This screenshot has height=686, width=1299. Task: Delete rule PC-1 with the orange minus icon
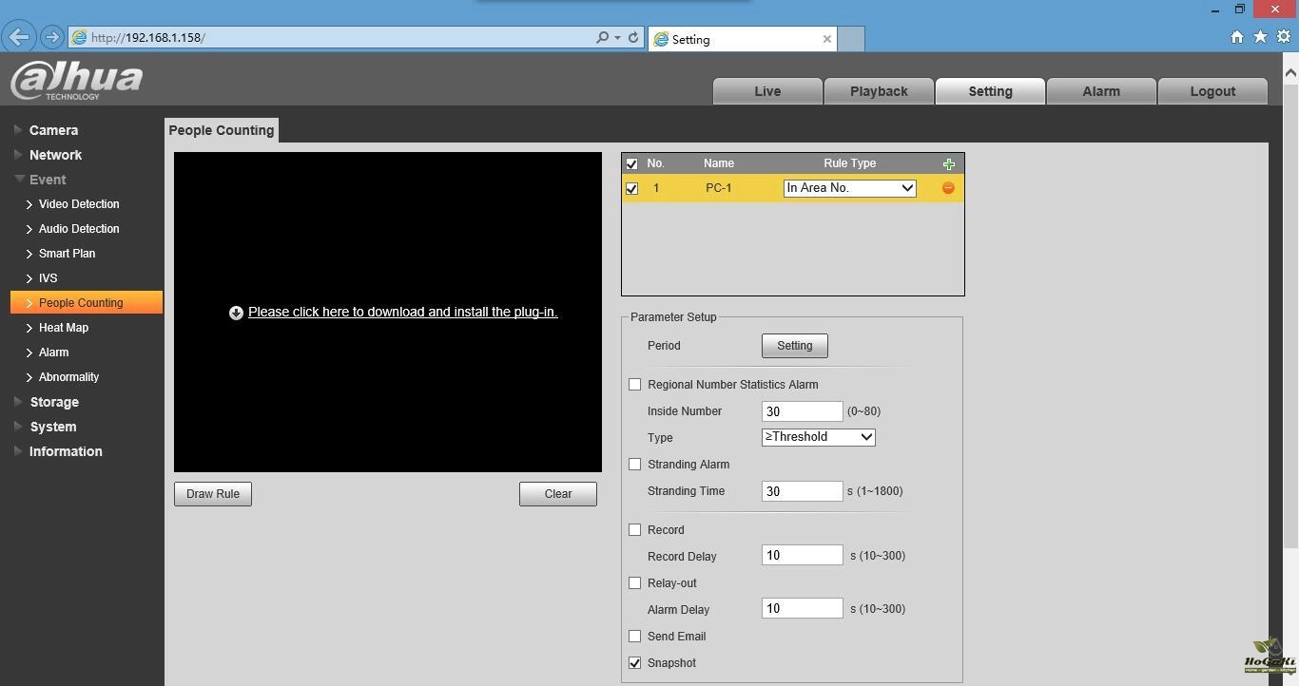(948, 188)
